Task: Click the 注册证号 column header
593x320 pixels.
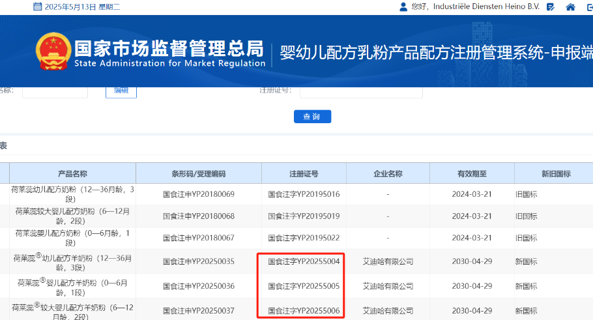Action: tap(304, 174)
